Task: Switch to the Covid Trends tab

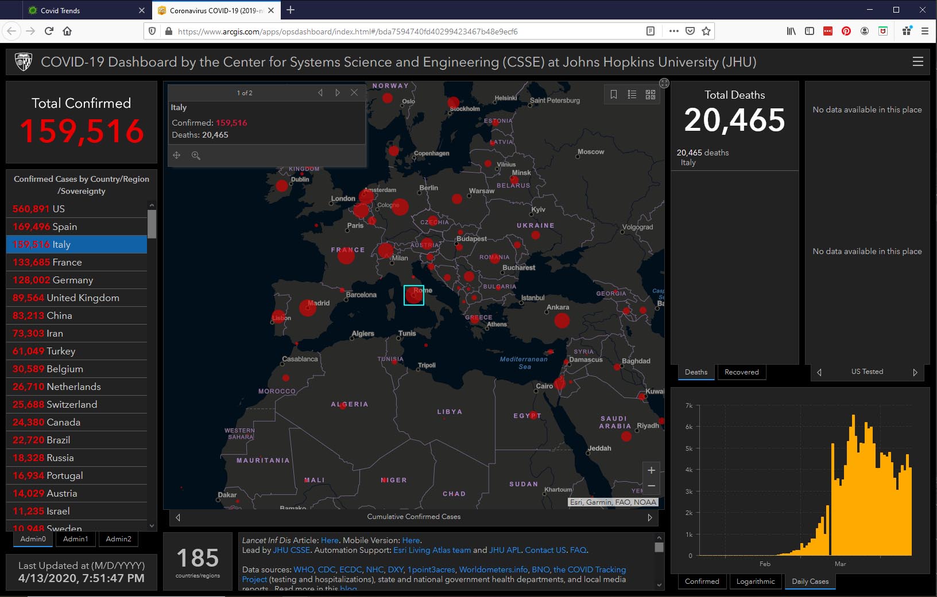Action: (86, 10)
